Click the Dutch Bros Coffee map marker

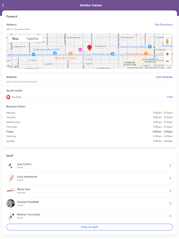pyautogui.click(x=70, y=54)
